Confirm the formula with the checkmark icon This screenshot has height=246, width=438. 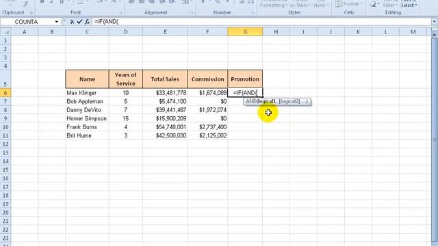pyautogui.click(x=79, y=21)
